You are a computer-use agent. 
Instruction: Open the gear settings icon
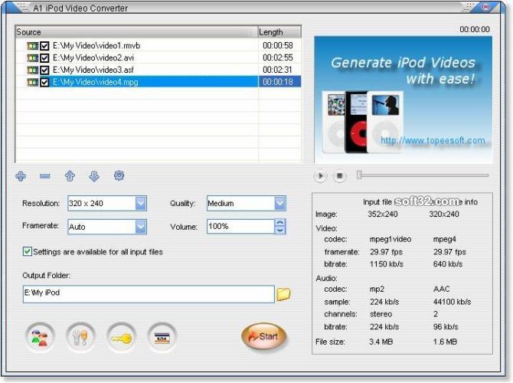[x=119, y=175]
